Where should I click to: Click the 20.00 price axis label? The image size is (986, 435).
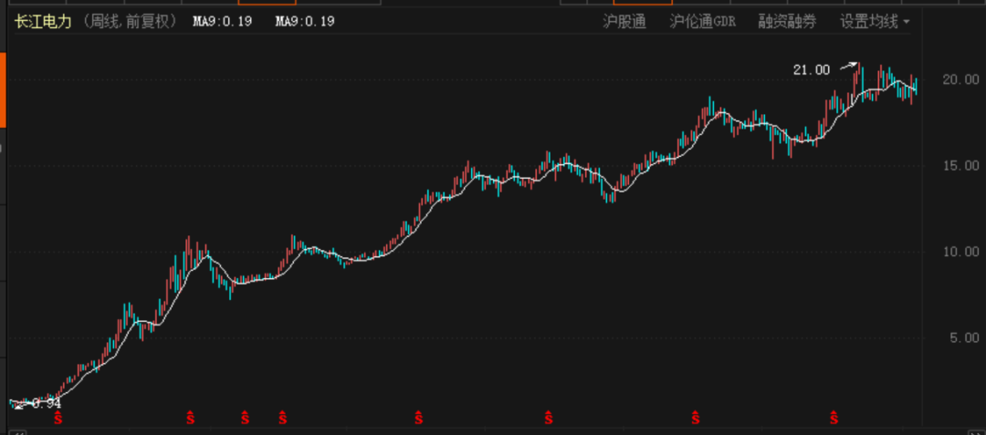tap(960, 79)
